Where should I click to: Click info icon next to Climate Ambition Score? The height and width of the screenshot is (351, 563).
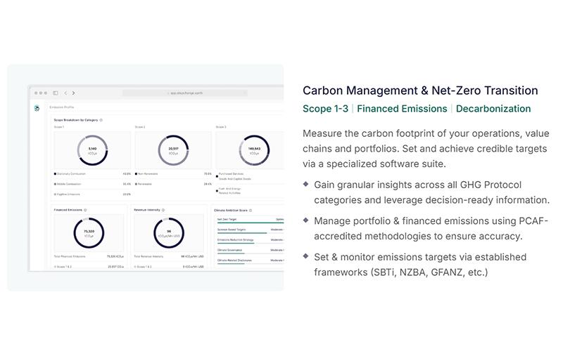(251, 211)
